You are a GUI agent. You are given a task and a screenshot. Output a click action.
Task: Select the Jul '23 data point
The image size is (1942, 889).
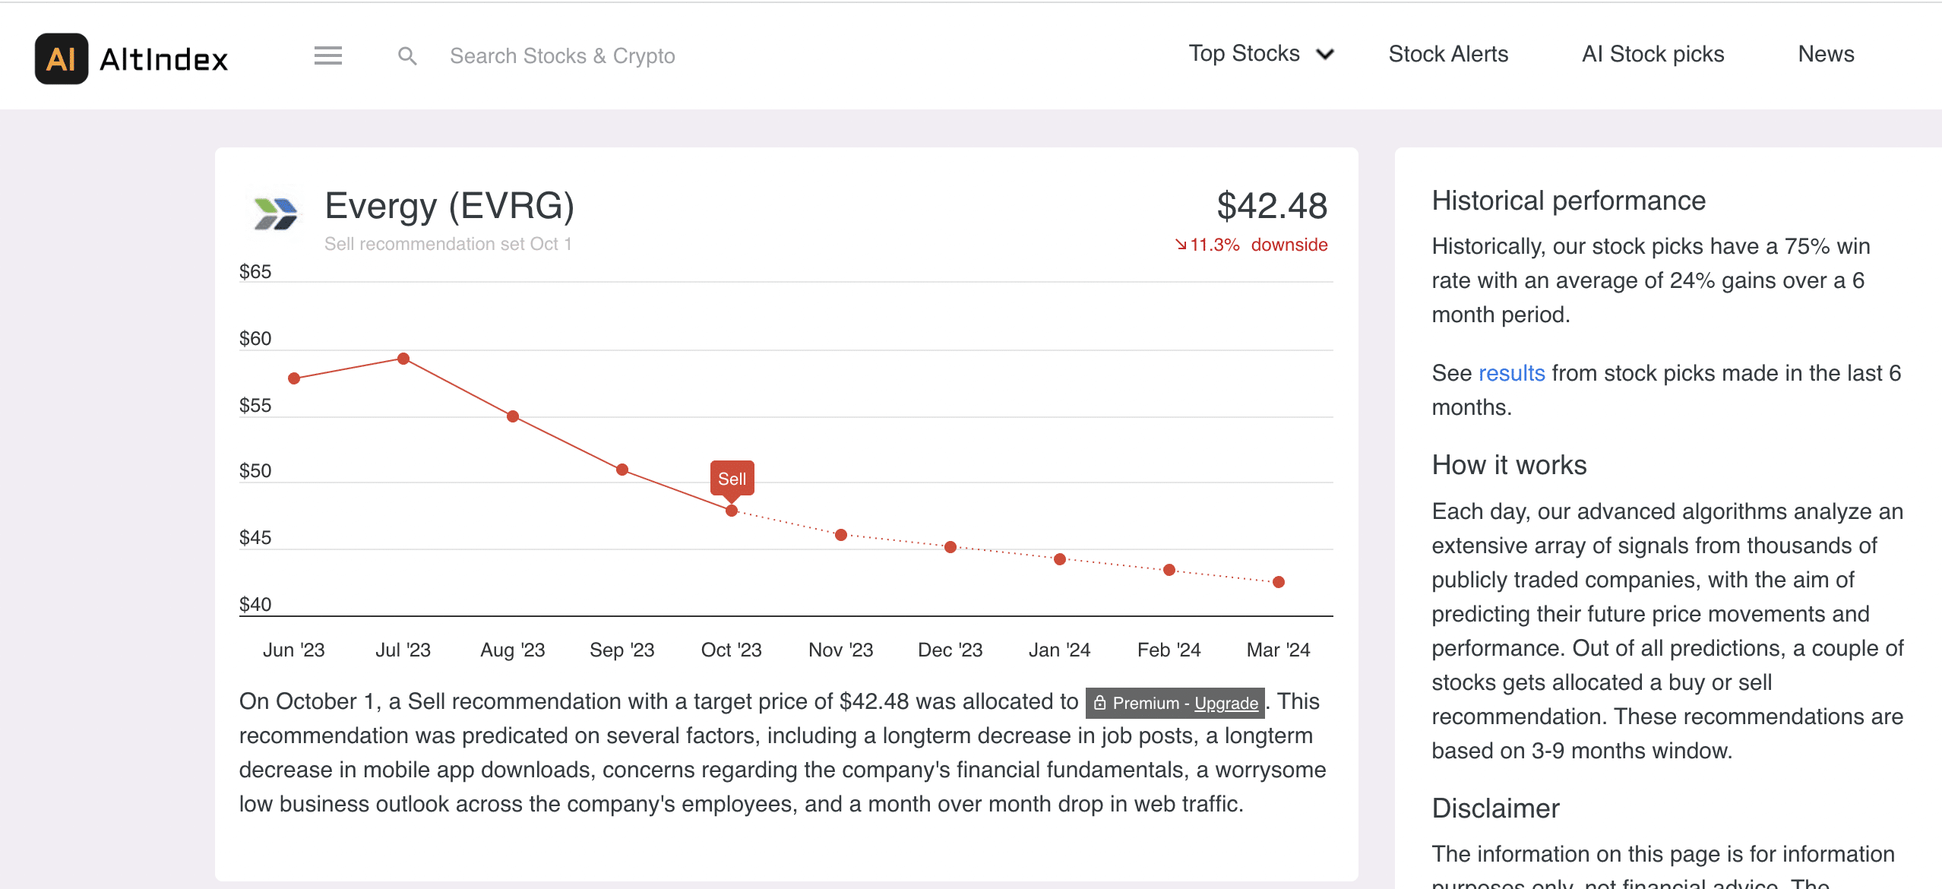[x=403, y=359]
